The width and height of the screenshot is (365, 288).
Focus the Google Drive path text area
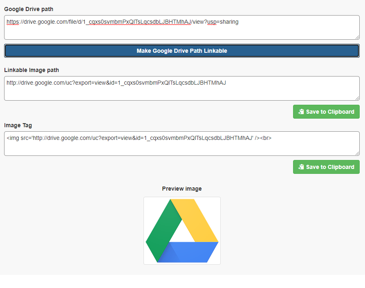pyautogui.click(x=182, y=27)
